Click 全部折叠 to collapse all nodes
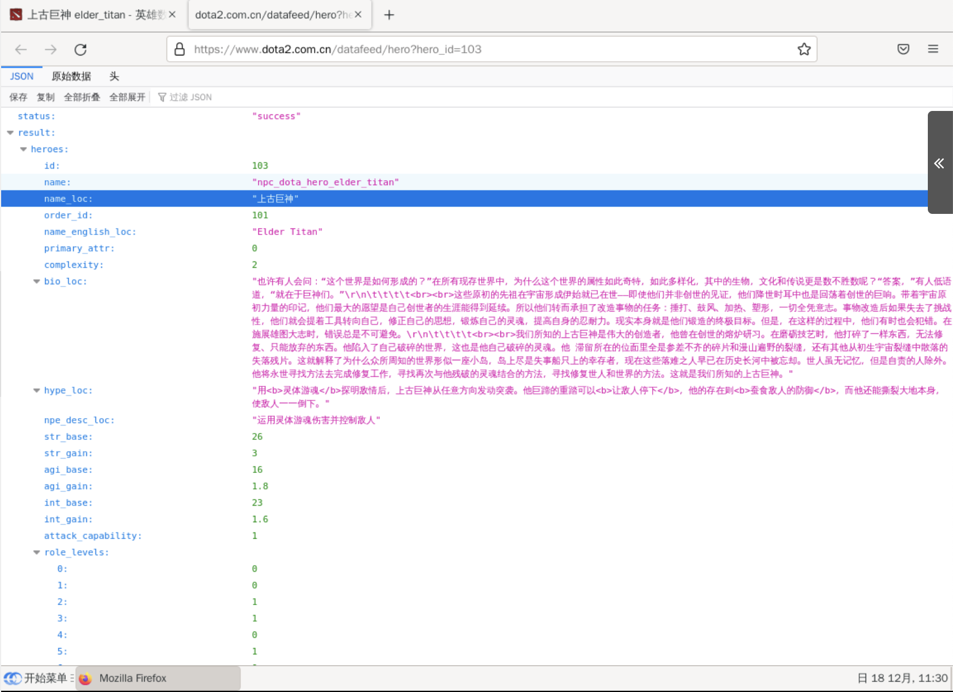This screenshot has width=953, height=692. coord(82,97)
